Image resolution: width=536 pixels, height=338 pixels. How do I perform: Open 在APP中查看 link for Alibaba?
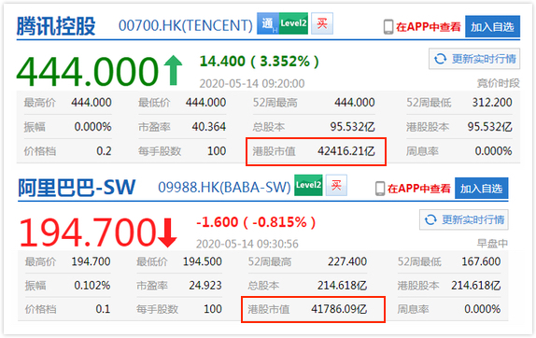pyautogui.click(x=418, y=189)
